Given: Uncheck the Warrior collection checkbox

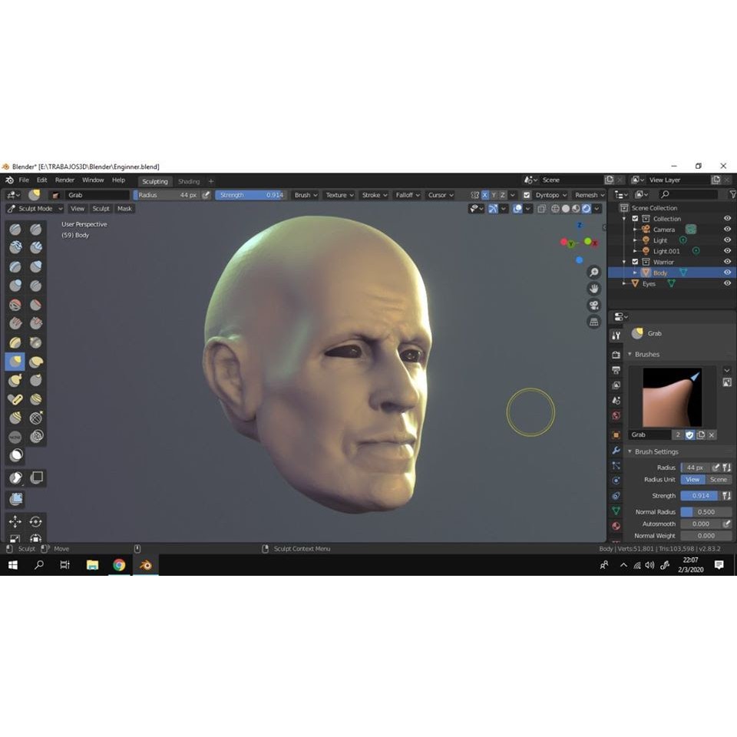Looking at the screenshot, I should tap(636, 261).
